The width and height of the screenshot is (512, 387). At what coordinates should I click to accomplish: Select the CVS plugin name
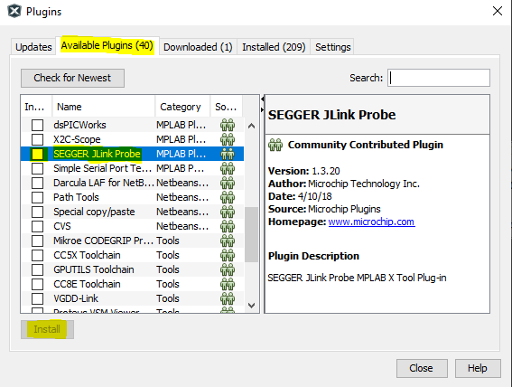pos(62,226)
